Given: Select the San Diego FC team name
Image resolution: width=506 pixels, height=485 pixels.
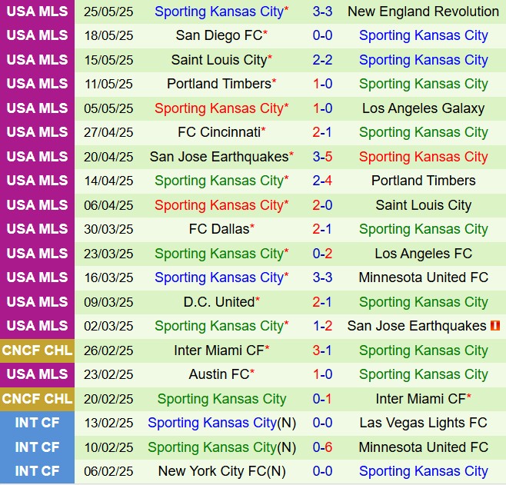Looking at the screenshot, I should [x=218, y=35].
